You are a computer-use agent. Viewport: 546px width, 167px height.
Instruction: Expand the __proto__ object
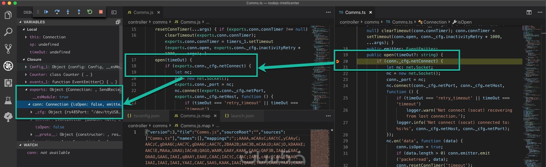click(31, 134)
